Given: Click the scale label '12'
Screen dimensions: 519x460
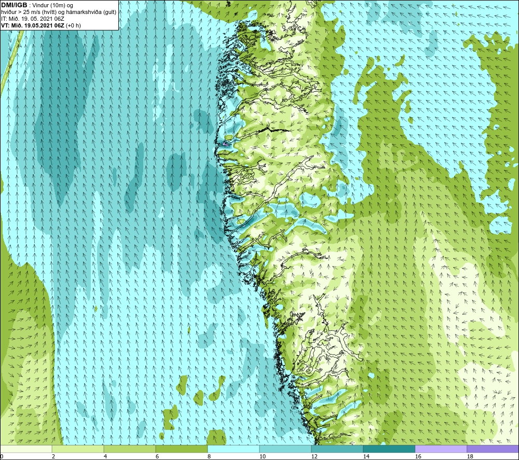Looking at the screenshot, I should [315, 456].
